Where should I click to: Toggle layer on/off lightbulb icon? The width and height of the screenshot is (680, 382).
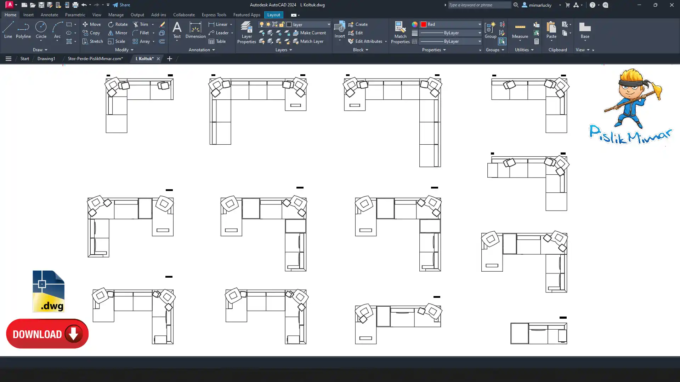click(262, 24)
